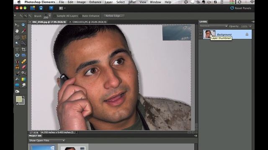Select the Marquee selection tool
268x150 pixels.
point(17,37)
